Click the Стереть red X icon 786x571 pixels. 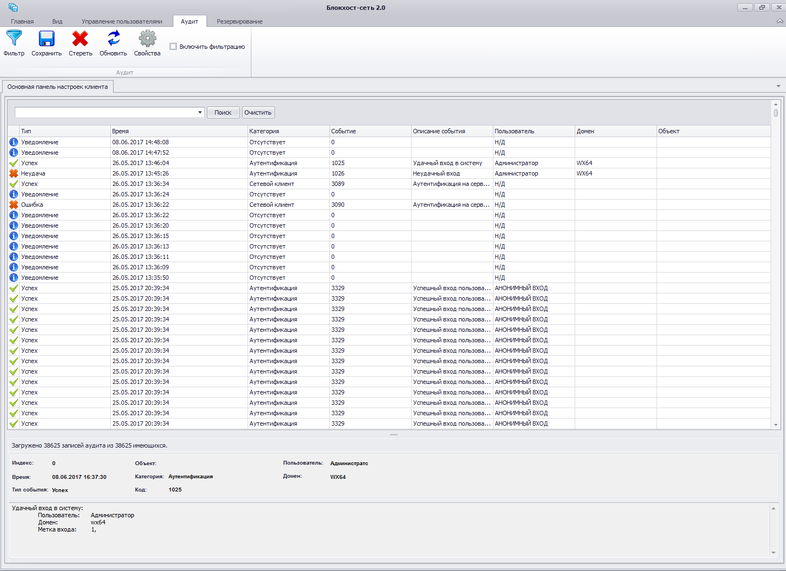pyautogui.click(x=80, y=39)
